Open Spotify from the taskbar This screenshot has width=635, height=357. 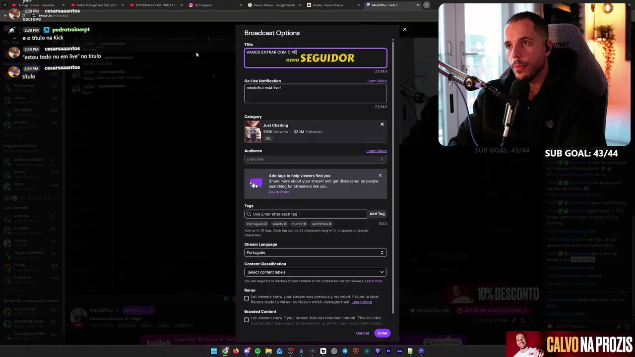point(258,351)
